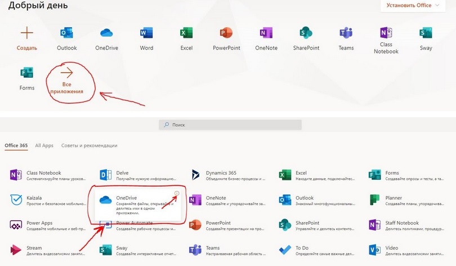Open Forms in the apps list
Viewport: 456px width, 266px height.
pos(406,175)
